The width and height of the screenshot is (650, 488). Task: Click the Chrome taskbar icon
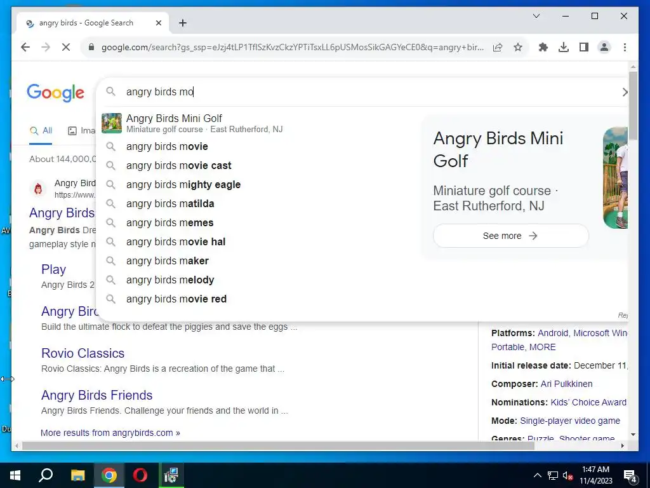(x=109, y=475)
